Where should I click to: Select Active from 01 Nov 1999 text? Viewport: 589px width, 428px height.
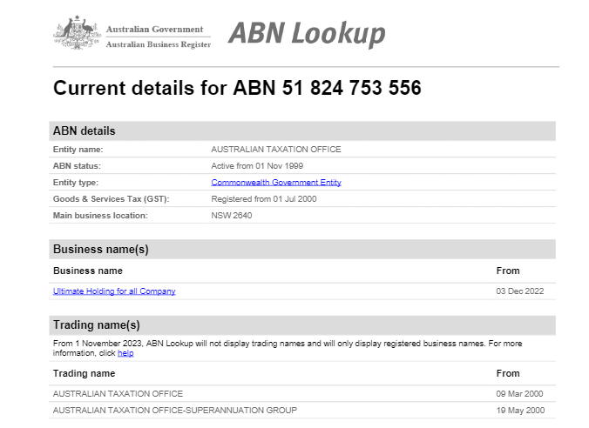[x=257, y=166]
